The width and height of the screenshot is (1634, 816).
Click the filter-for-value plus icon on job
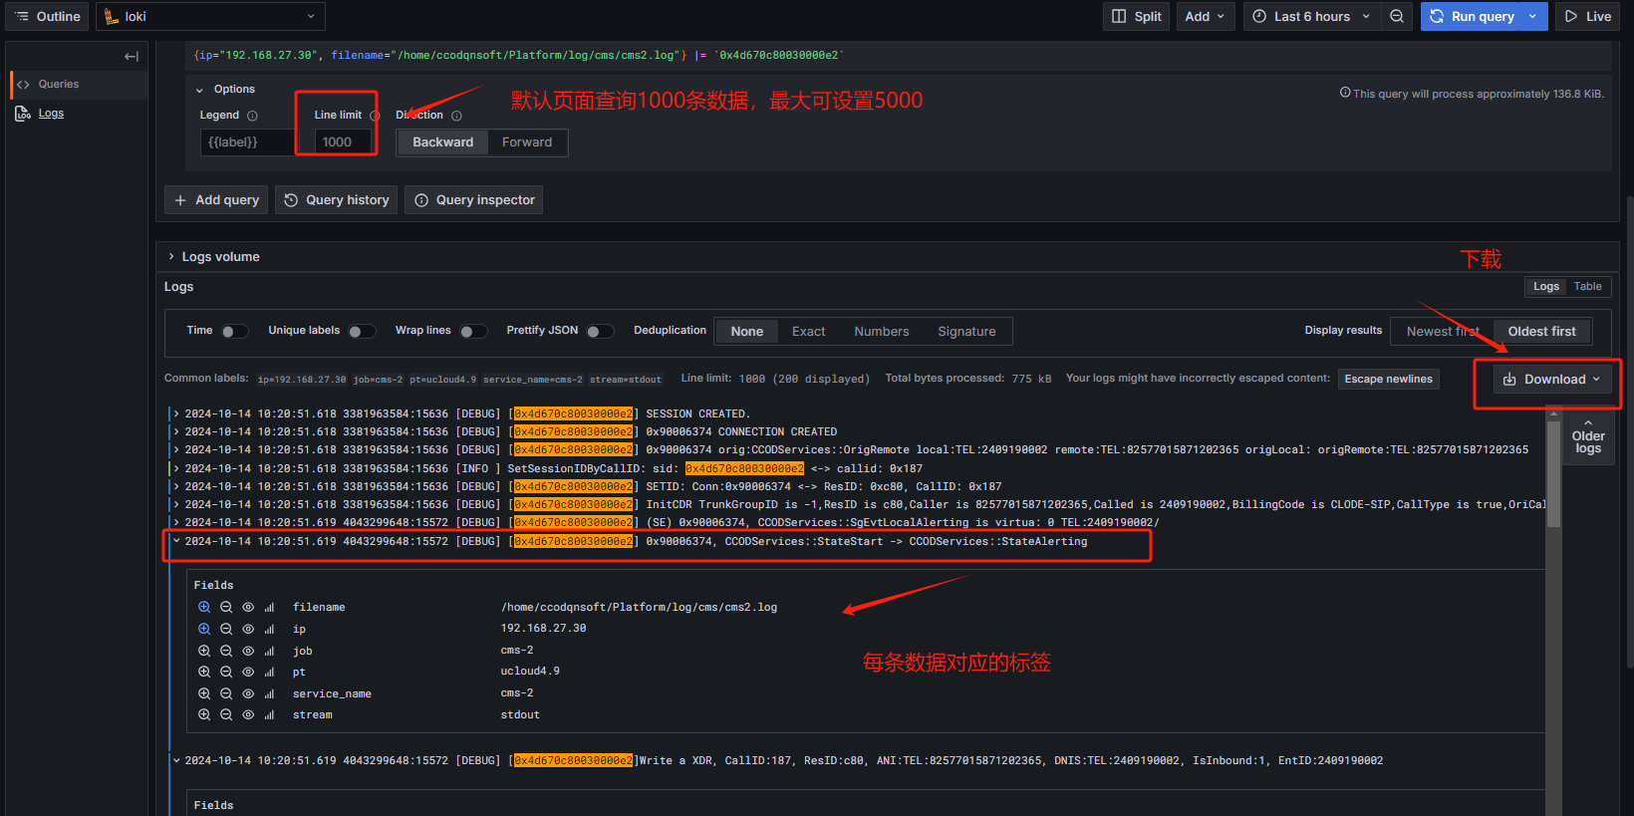(x=204, y=651)
